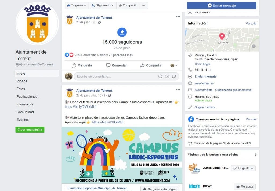Open the Siguiendo dropdown

pos(102,5)
